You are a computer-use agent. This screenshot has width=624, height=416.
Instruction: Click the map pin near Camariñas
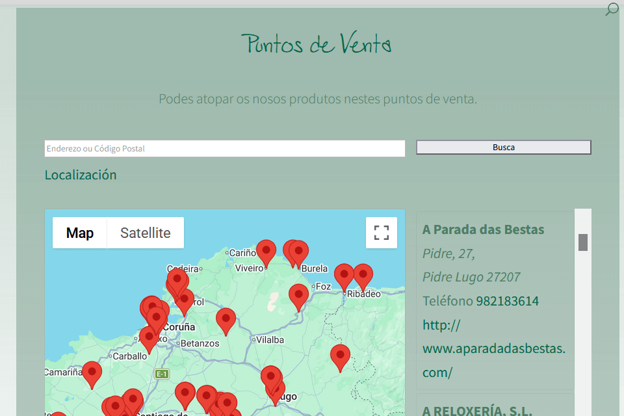92,376
